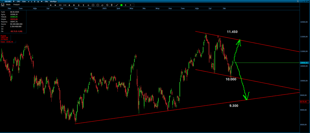Image resolution: width=310 pixels, height=133 pixels.
Task: Click the I tool icon in title toolbar
Action: pyautogui.click(x=32, y=2)
